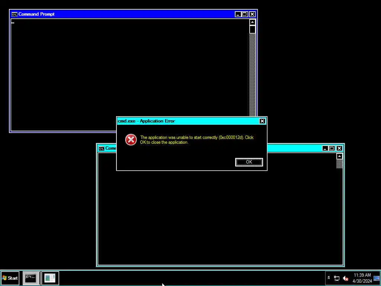Click the network icon in the system tray
381x286 pixels.
point(337,278)
